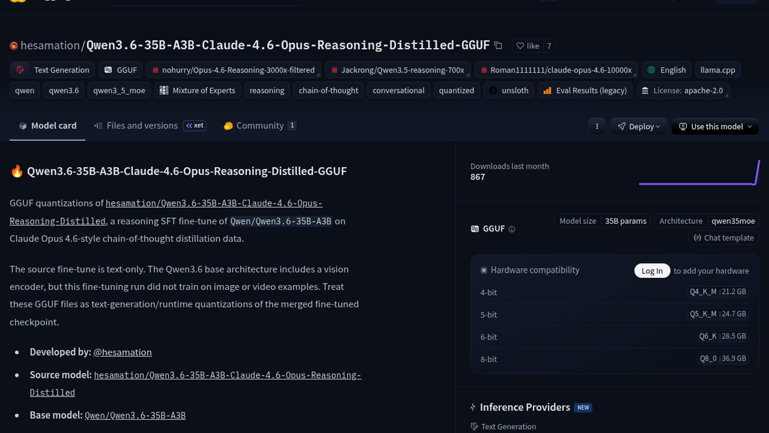Copy the model name with the copy icon
This screenshot has height=433, width=769.
click(x=498, y=46)
